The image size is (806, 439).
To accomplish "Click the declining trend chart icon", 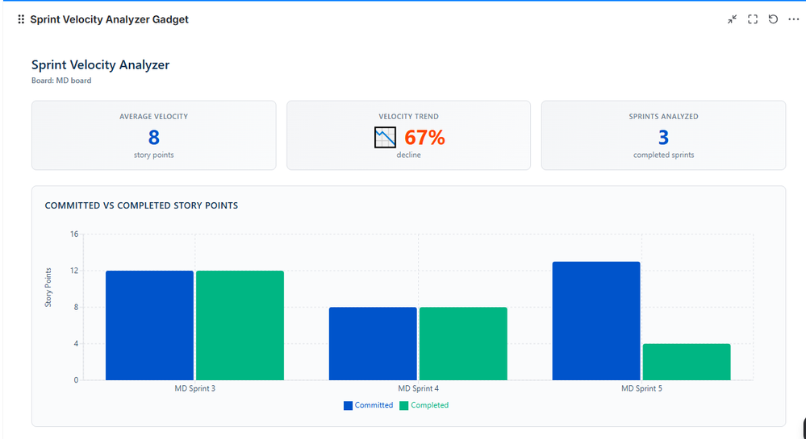I will (385, 138).
